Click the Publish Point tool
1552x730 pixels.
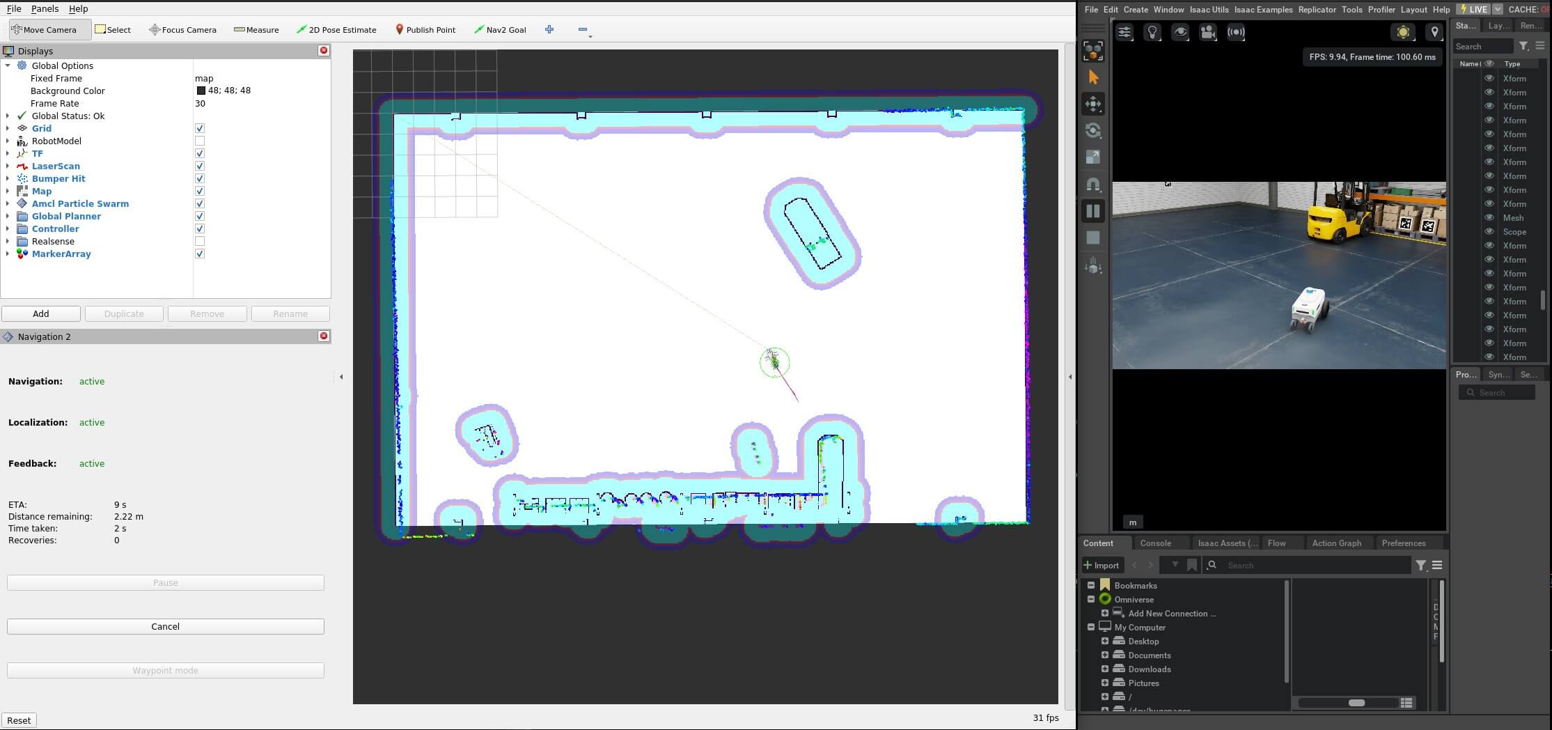[425, 30]
